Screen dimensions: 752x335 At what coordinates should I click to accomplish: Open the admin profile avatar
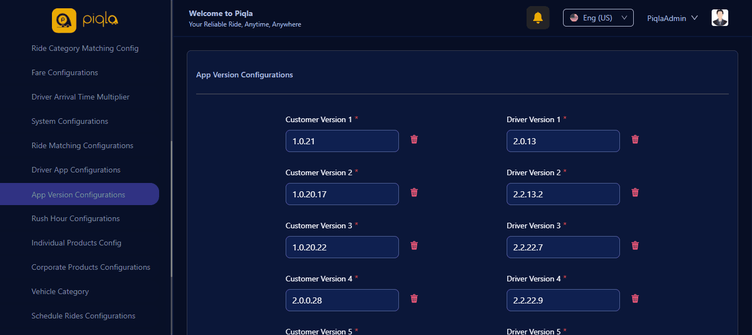(x=720, y=18)
